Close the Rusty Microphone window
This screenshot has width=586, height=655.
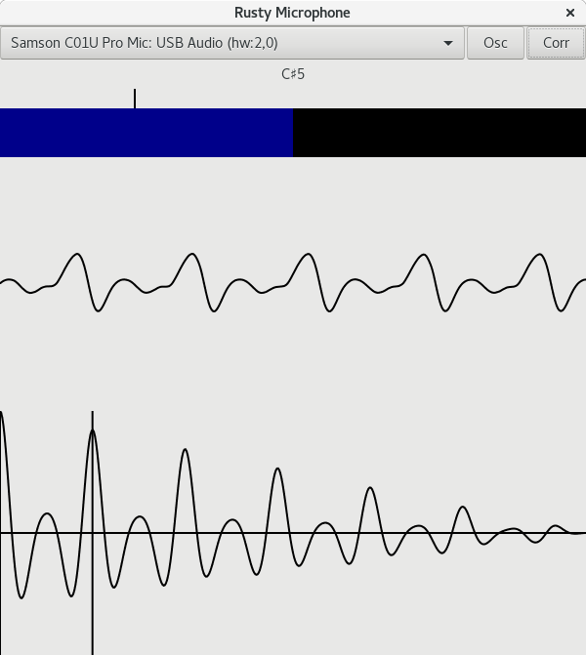[x=570, y=13]
